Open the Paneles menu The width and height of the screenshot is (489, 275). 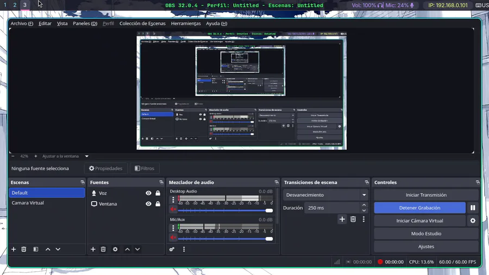(85, 23)
